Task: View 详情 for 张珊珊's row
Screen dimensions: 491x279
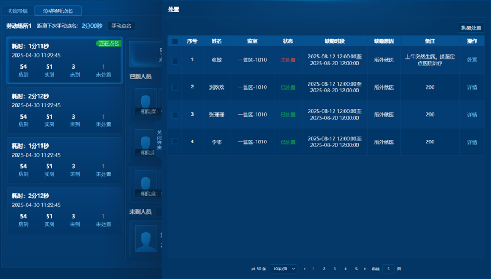Action: click(x=472, y=115)
